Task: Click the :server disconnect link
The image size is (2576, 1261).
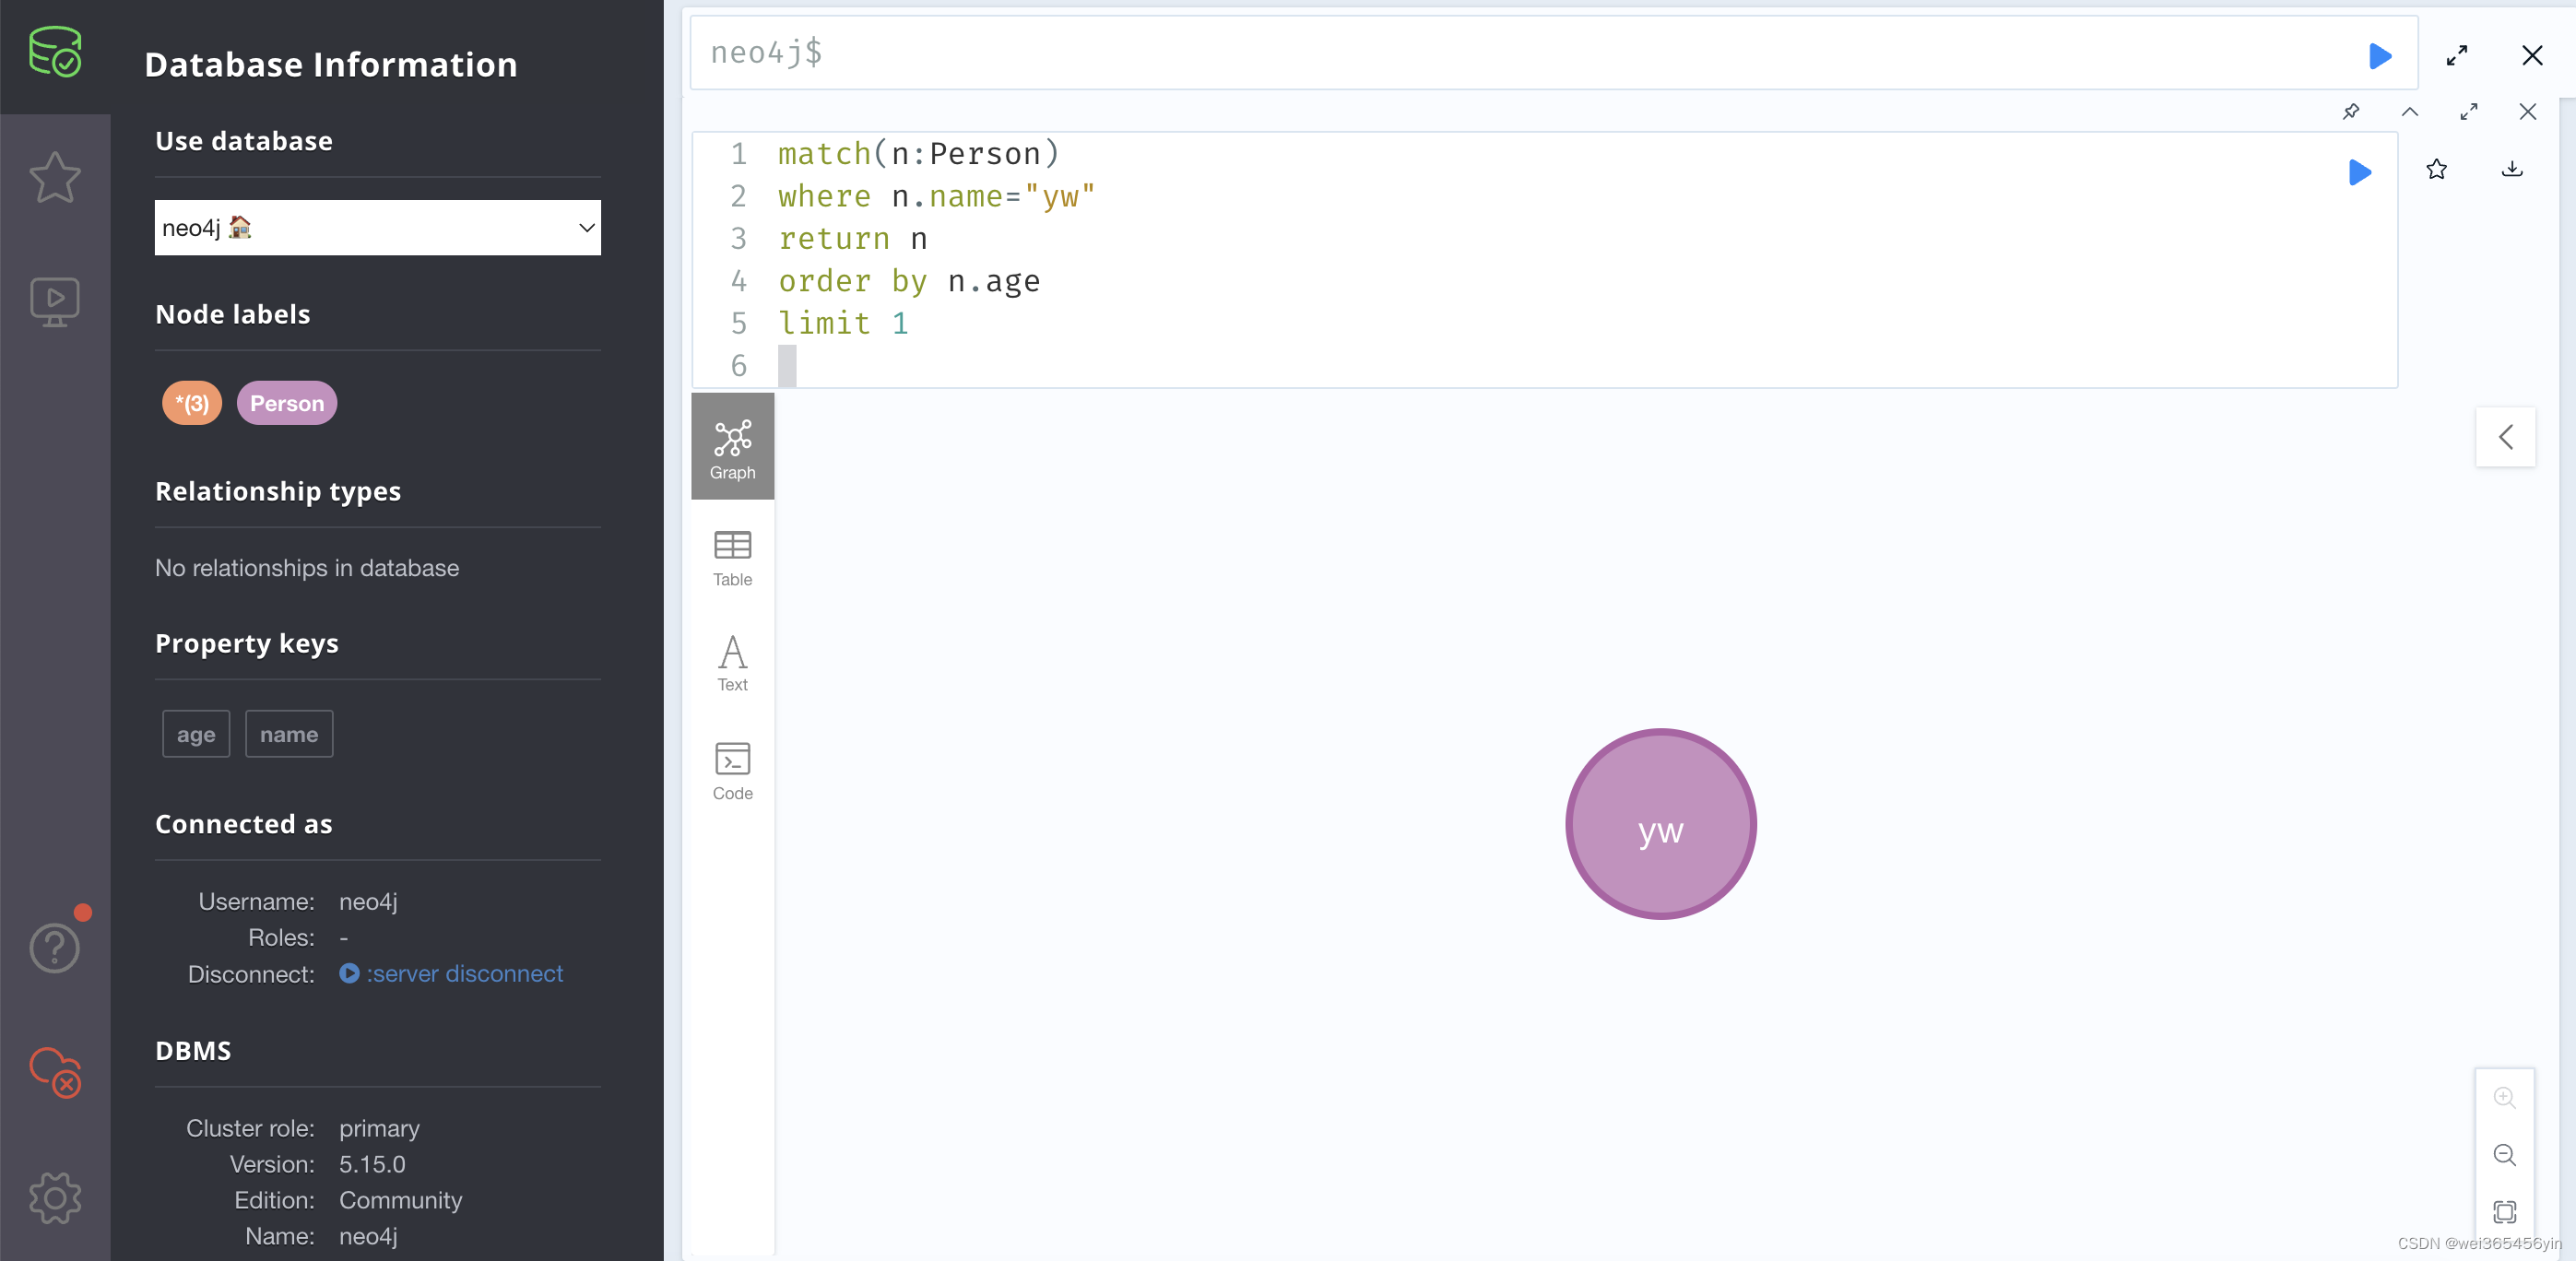Action: [x=464, y=973]
